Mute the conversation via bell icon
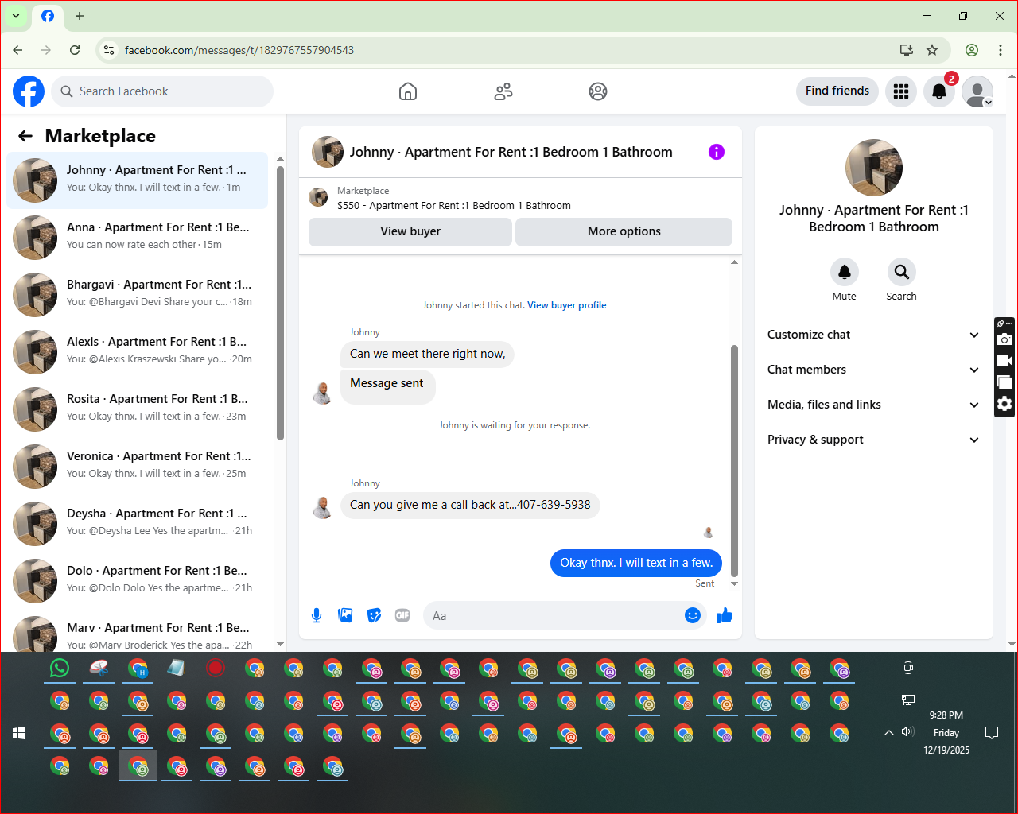This screenshot has width=1018, height=814. point(845,272)
